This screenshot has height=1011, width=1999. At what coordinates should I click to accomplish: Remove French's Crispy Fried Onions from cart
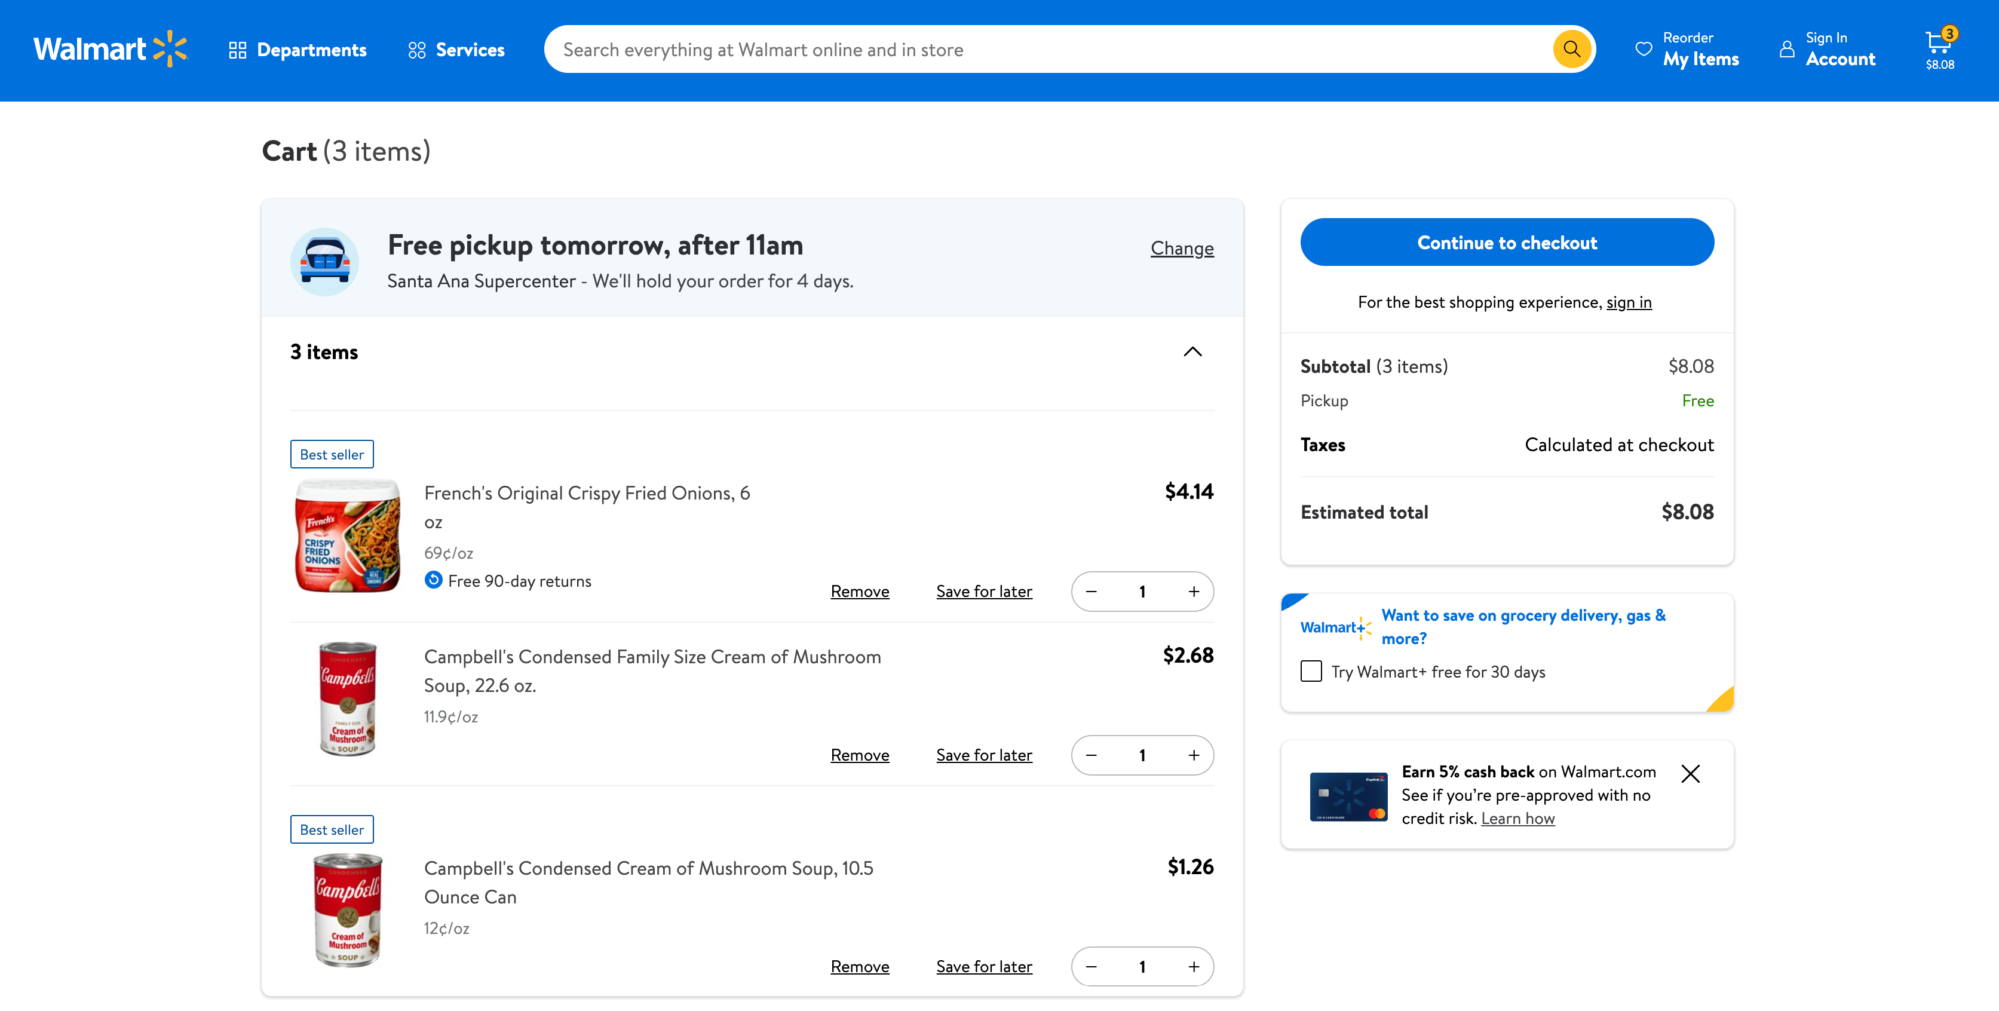click(x=860, y=591)
